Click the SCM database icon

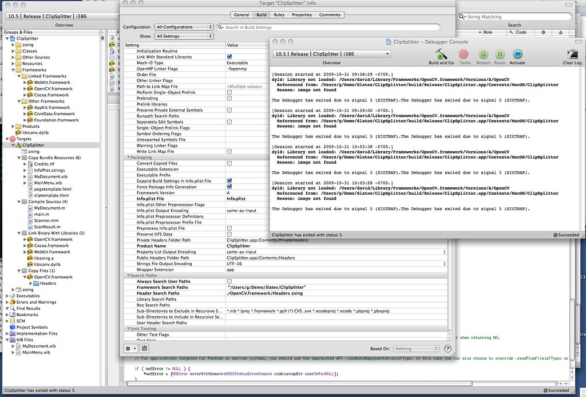coord(13,321)
